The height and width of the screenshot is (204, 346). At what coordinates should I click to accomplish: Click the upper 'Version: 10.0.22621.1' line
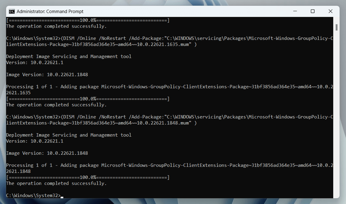tap(34, 62)
